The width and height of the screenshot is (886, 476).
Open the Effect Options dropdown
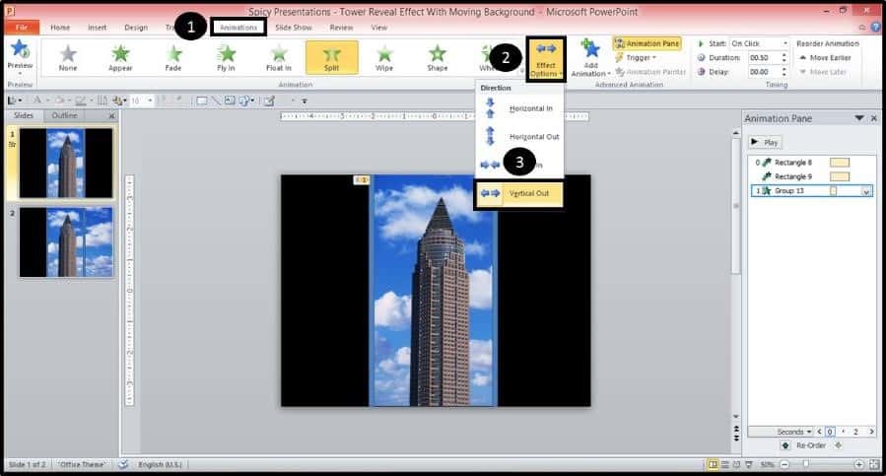pos(546,59)
